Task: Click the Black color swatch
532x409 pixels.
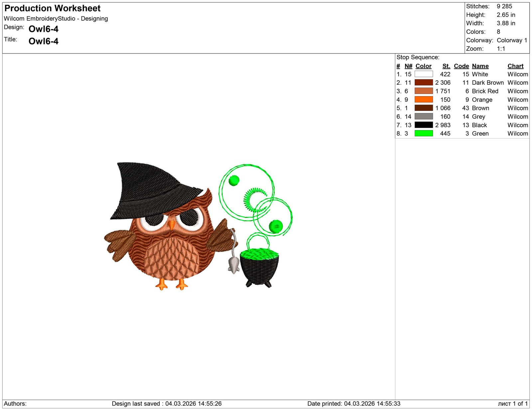Action: click(x=423, y=125)
